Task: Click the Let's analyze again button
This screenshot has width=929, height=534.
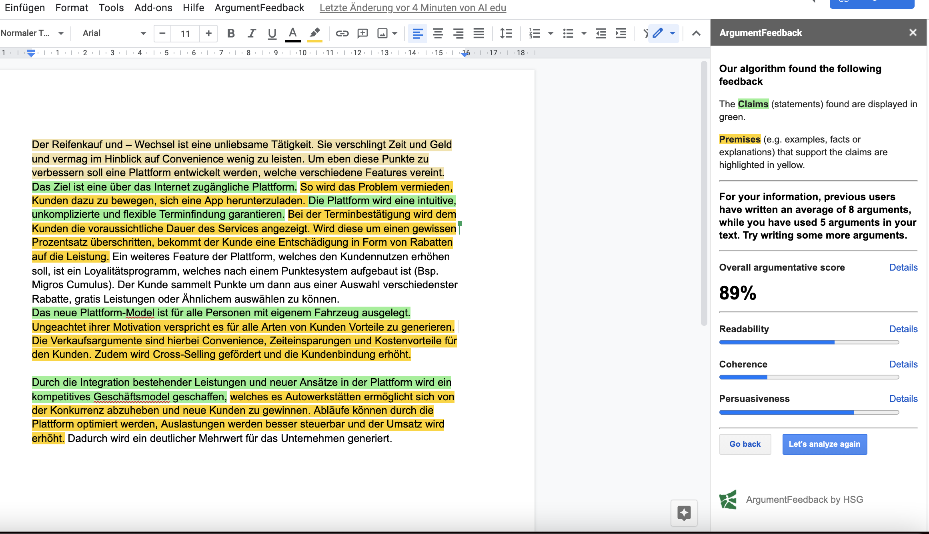Action: (825, 444)
